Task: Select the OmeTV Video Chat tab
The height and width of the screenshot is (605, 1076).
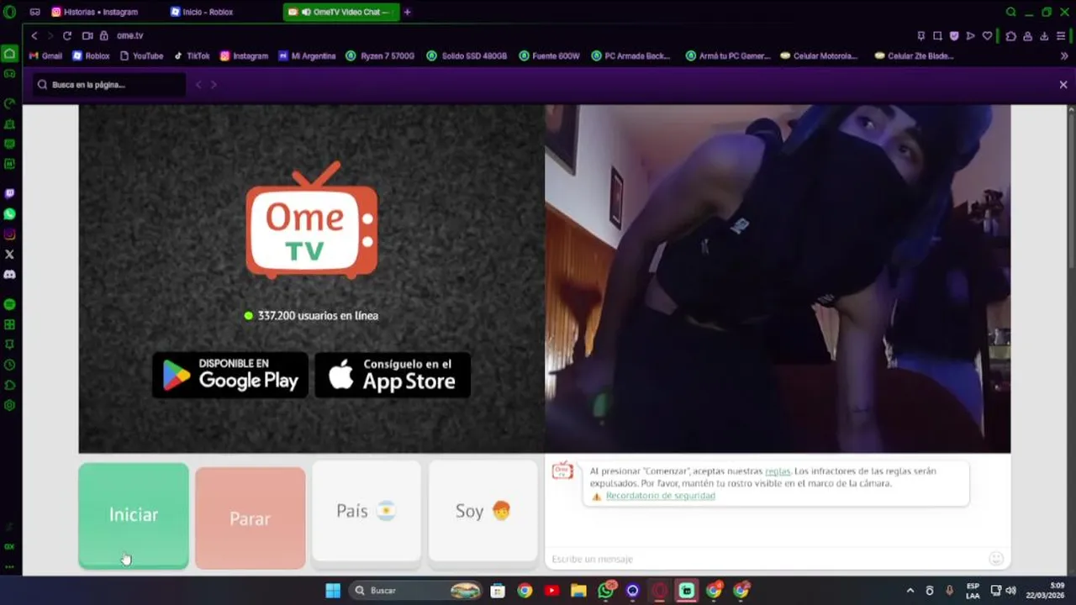Action: (341, 12)
